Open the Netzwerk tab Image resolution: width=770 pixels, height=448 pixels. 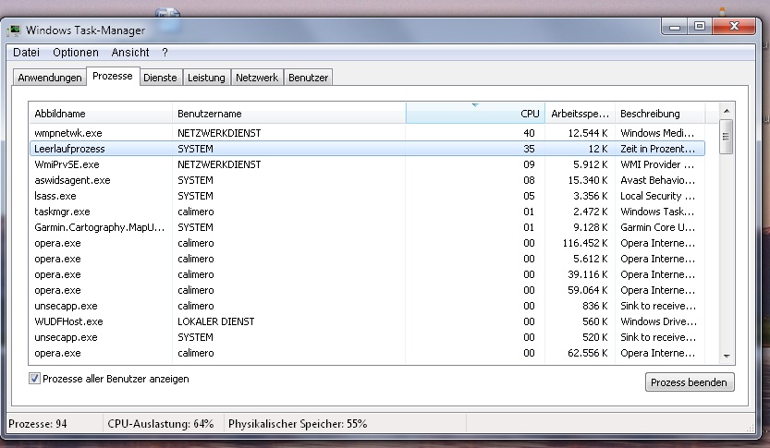[x=257, y=78]
